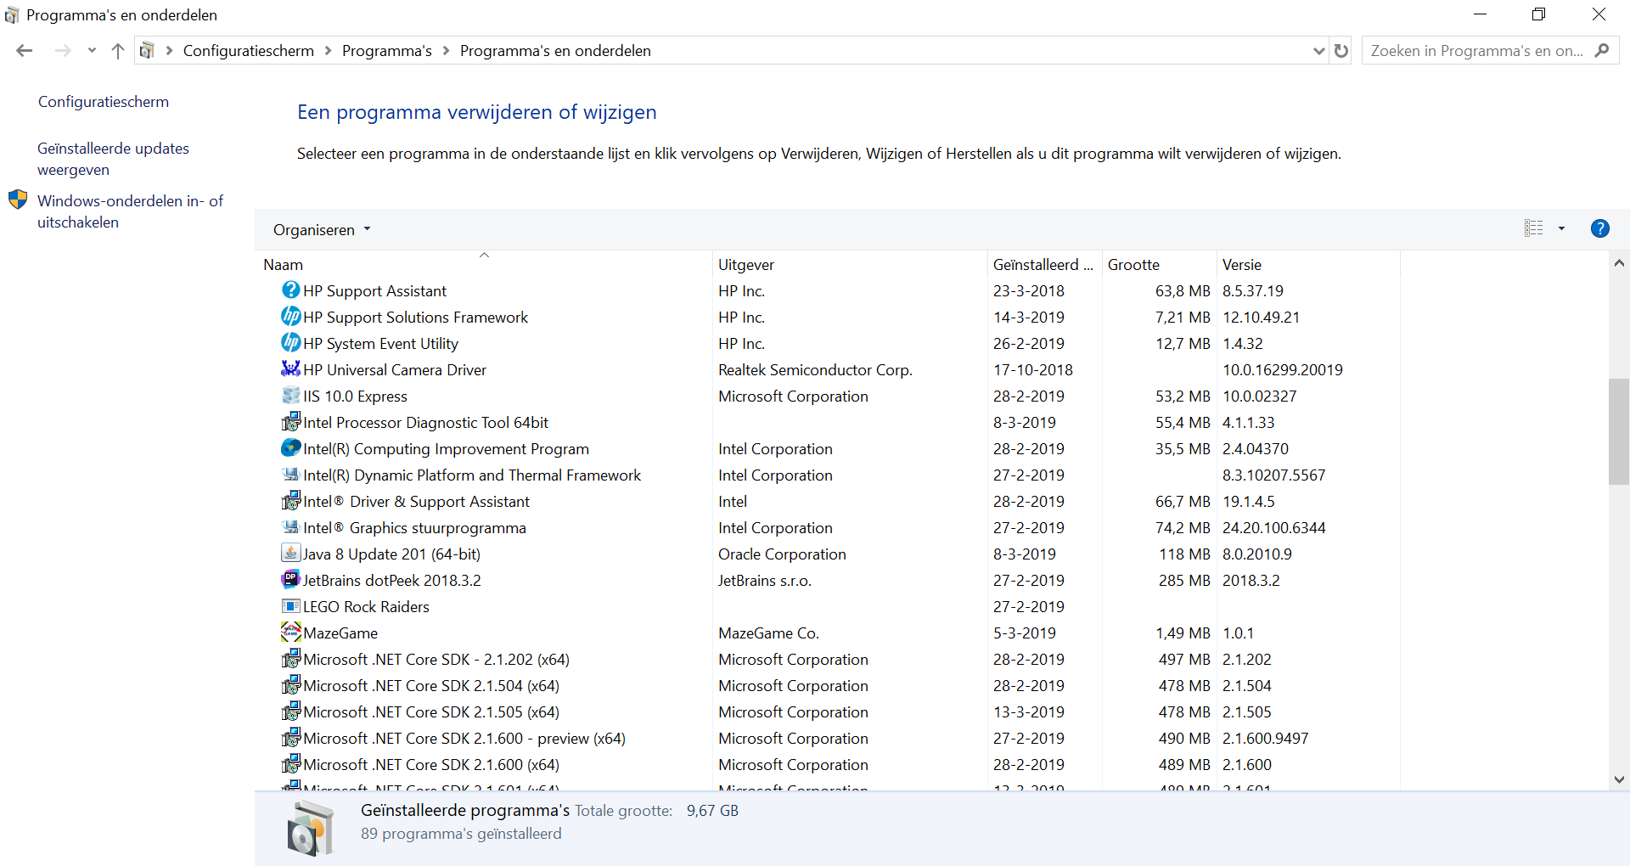1630x866 pixels.
Task: Click the Control Panel icon in address bar
Action: pos(147,51)
